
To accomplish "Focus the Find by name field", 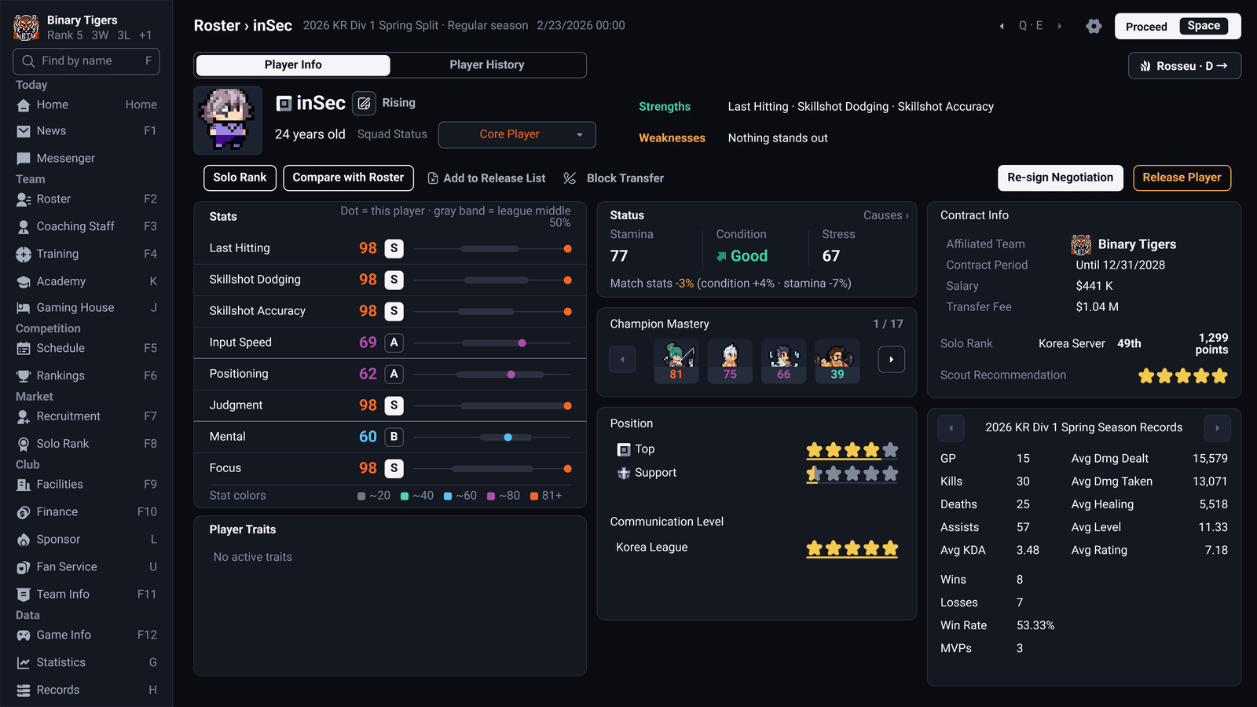I will [86, 61].
